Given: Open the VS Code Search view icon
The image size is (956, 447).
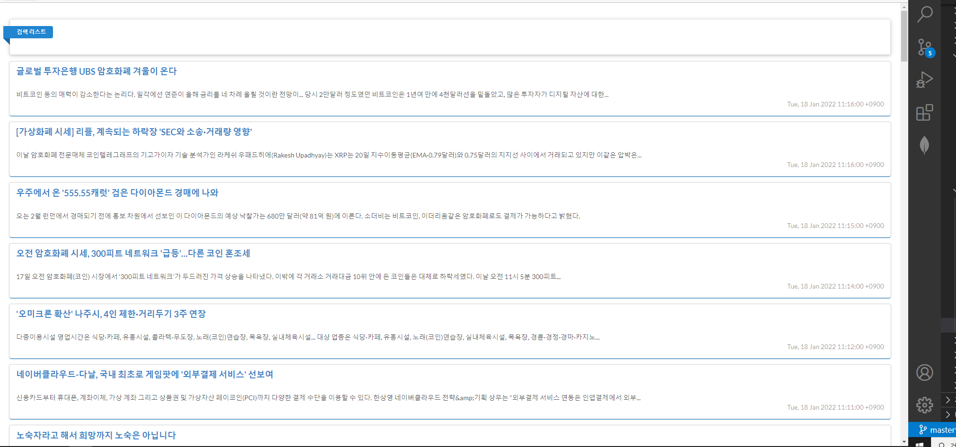Looking at the screenshot, I should tap(925, 14).
